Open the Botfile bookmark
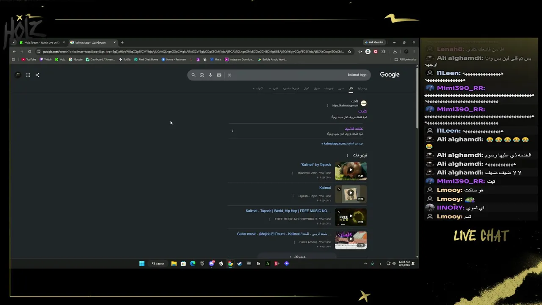The width and height of the screenshot is (542, 305). point(125,59)
